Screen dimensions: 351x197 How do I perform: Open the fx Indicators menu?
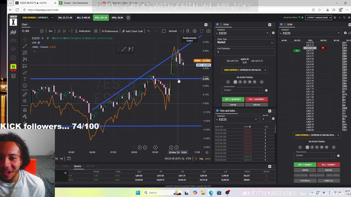pos(83,31)
